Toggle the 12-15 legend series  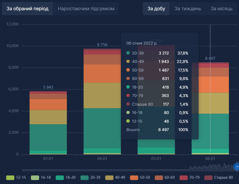pyautogui.click(x=16, y=178)
